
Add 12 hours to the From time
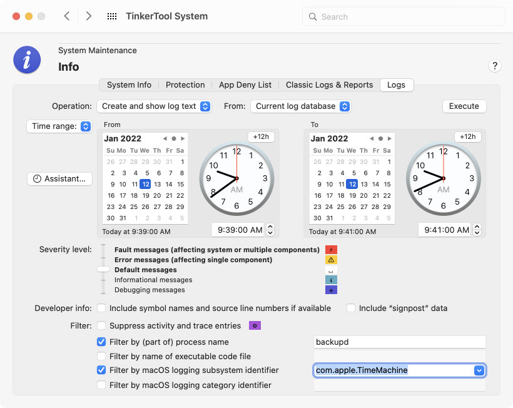pyautogui.click(x=261, y=137)
